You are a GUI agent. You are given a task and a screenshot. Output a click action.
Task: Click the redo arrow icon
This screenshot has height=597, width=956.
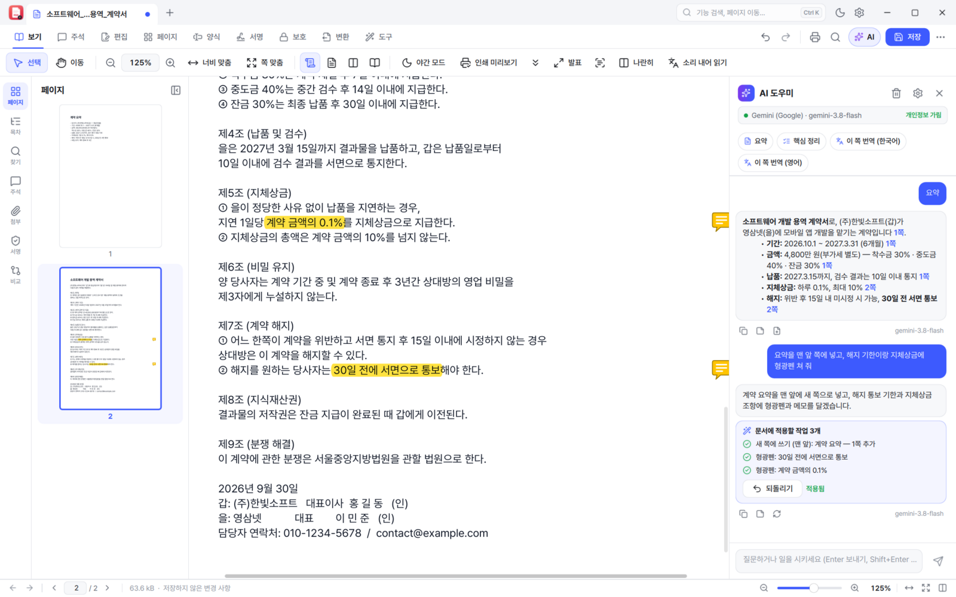coord(786,37)
